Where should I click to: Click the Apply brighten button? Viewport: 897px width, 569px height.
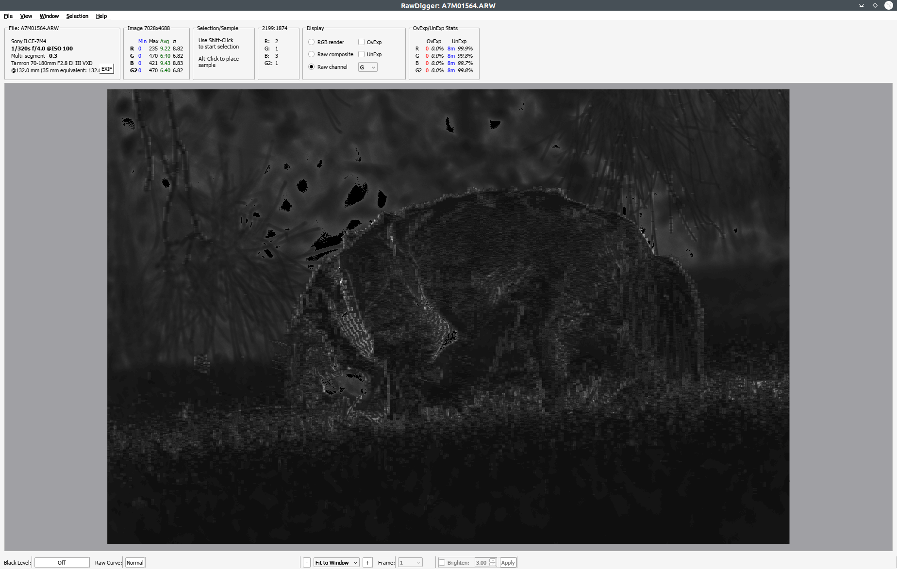508,563
